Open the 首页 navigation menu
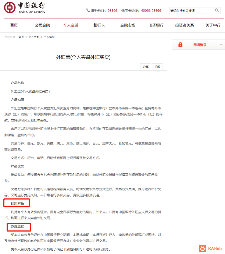The width and height of the screenshot is (225, 254). 14,25
